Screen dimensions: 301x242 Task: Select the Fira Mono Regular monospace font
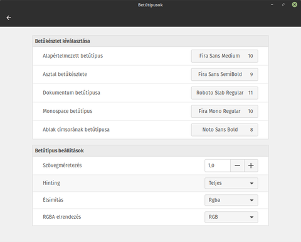click(224, 111)
